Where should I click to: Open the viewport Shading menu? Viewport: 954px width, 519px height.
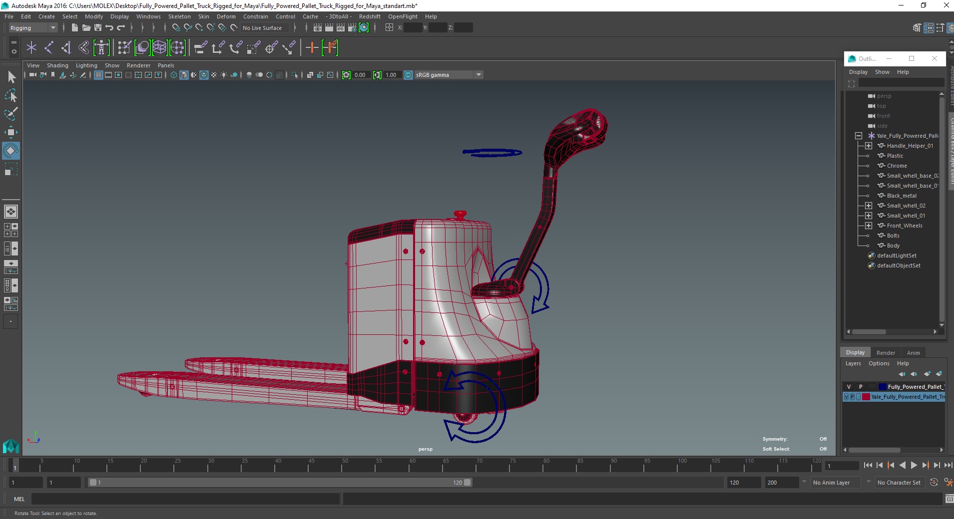57,65
